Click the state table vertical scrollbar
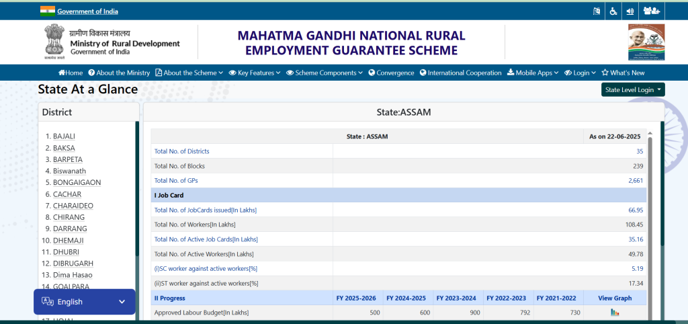 click(650, 229)
